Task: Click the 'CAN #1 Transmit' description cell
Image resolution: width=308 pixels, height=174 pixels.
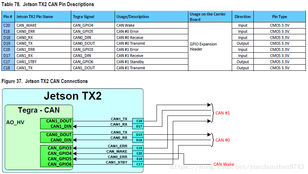Action: 151,68
